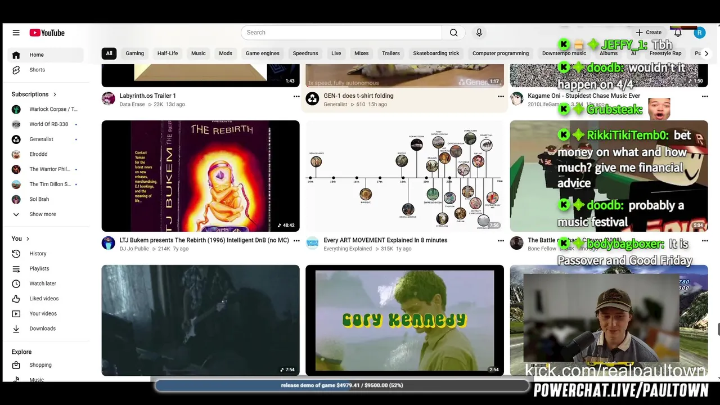This screenshot has height=405, width=720.
Task: Show more category chips with the arrow
Action: [x=706, y=53]
